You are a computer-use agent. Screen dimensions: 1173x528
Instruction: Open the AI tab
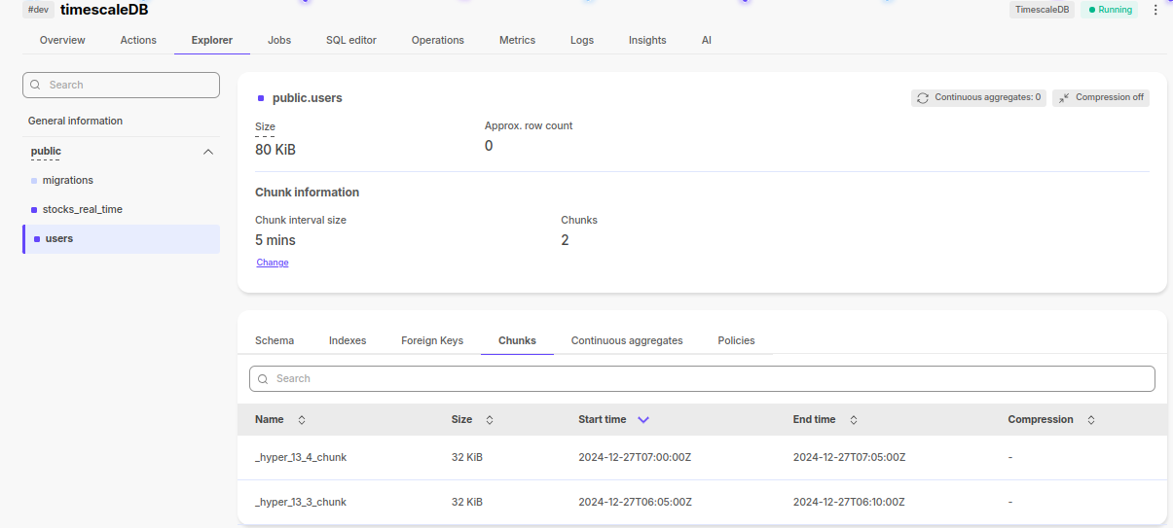[707, 40]
